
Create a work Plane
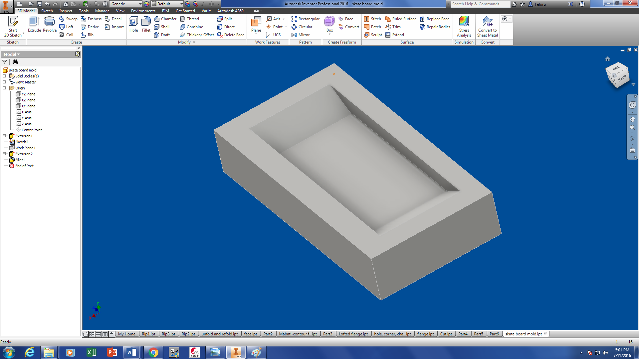[x=256, y=25]
